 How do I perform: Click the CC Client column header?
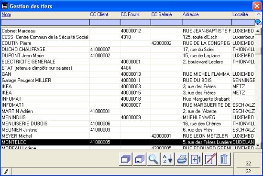pos(99,14)
